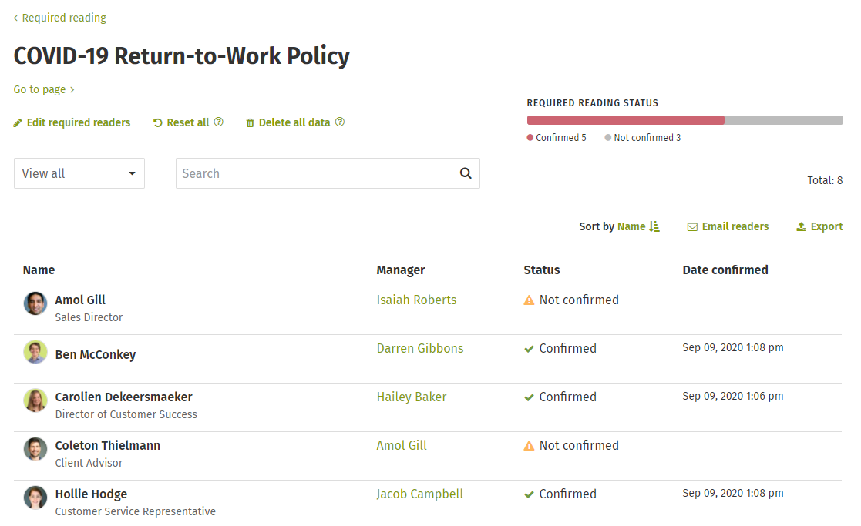Image resolution: width=861 pixels, height=526 pixels.
Task: Click the green checkmark in Ben McConkey's row
Action: [529, 349]
